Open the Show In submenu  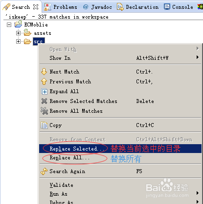click(120, 58)
